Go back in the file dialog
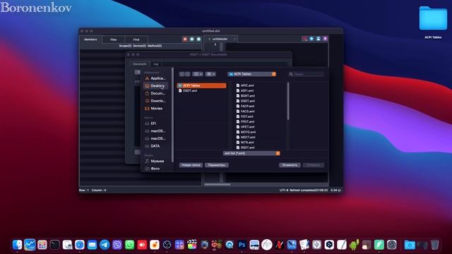 click(x=182, y=74)
